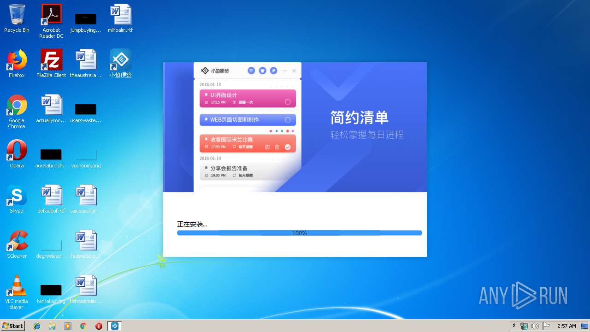Open the 小鱼便签 desktop shortcut
Viewport: 590px width, 332px height.
coord(120,64)
